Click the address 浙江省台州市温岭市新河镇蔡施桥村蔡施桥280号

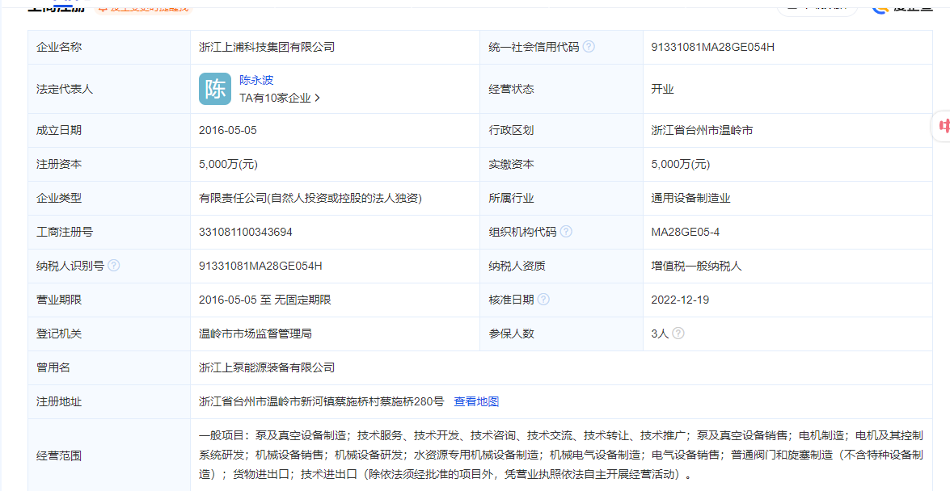click(x=321, y=401)
